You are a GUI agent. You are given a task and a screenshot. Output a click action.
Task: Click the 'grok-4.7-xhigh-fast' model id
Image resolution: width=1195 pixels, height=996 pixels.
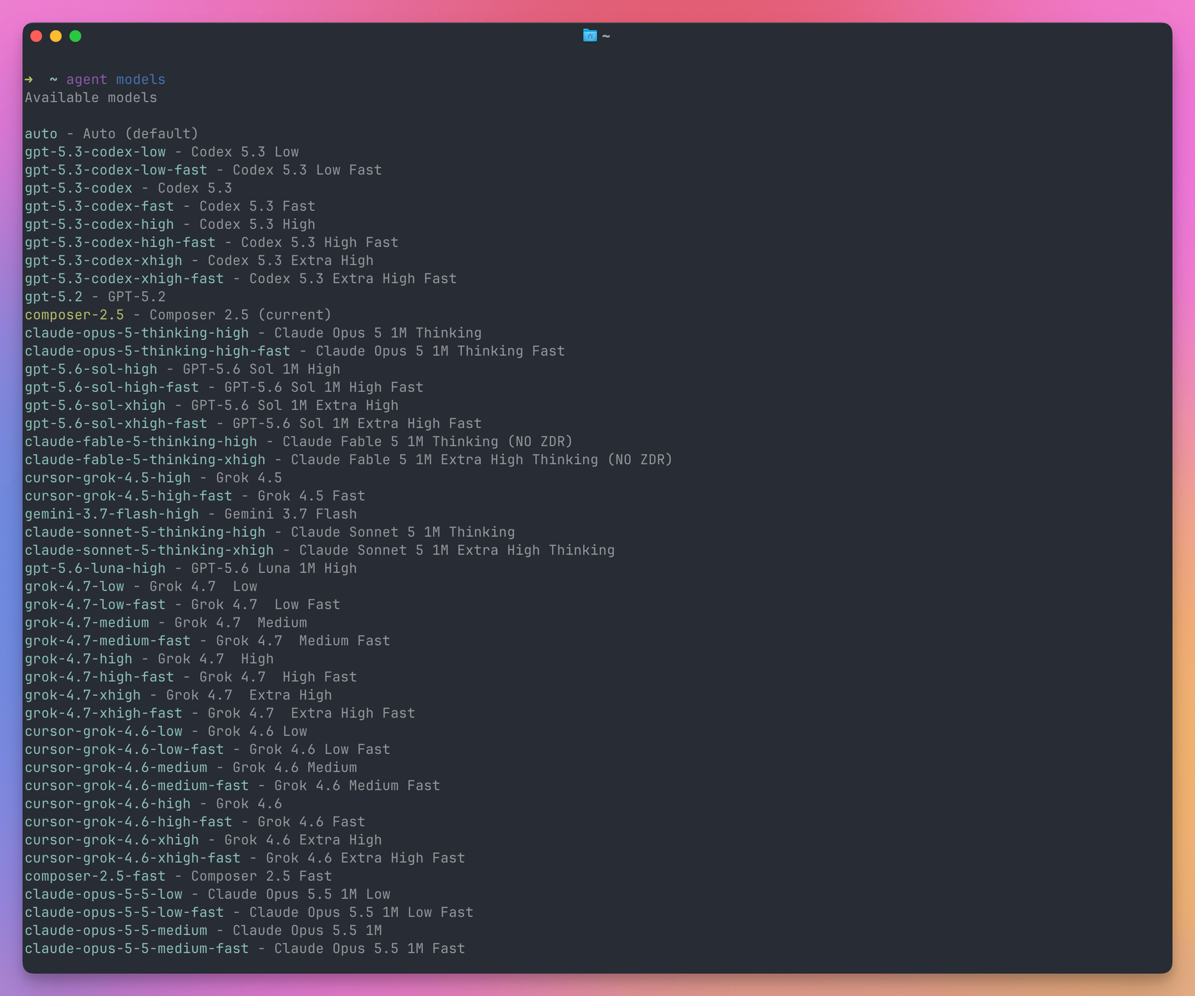(x=103, y=713)
